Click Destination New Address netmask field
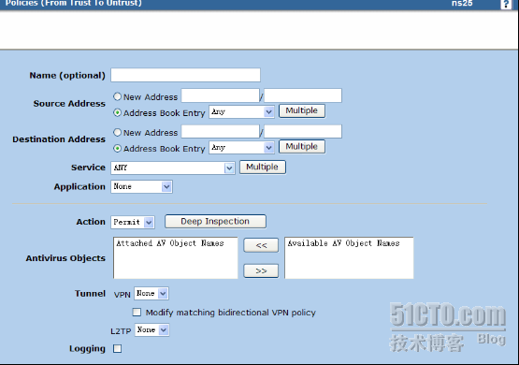 click(303, 131)
